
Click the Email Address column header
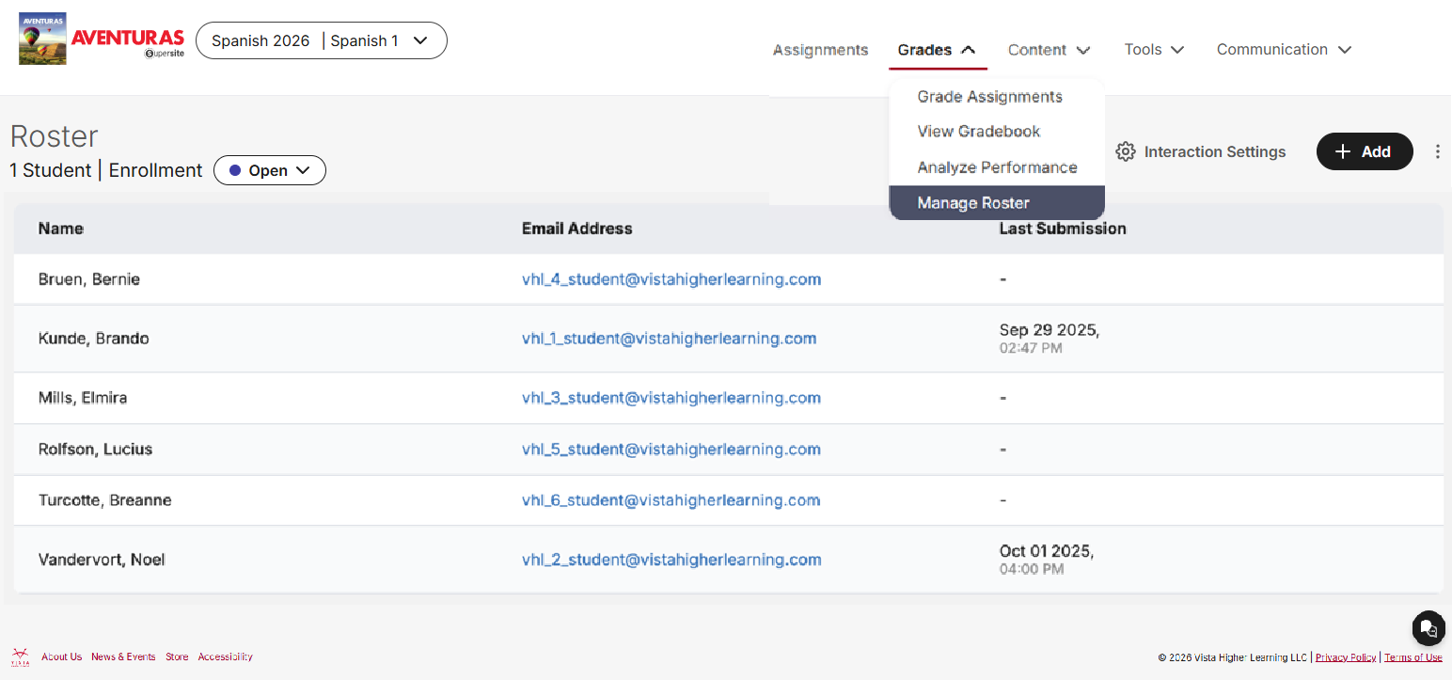(x=576, y=229)
